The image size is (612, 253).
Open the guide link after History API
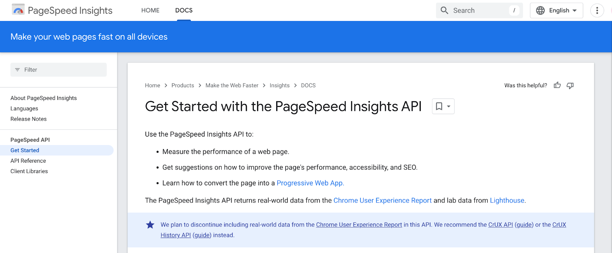202,235
